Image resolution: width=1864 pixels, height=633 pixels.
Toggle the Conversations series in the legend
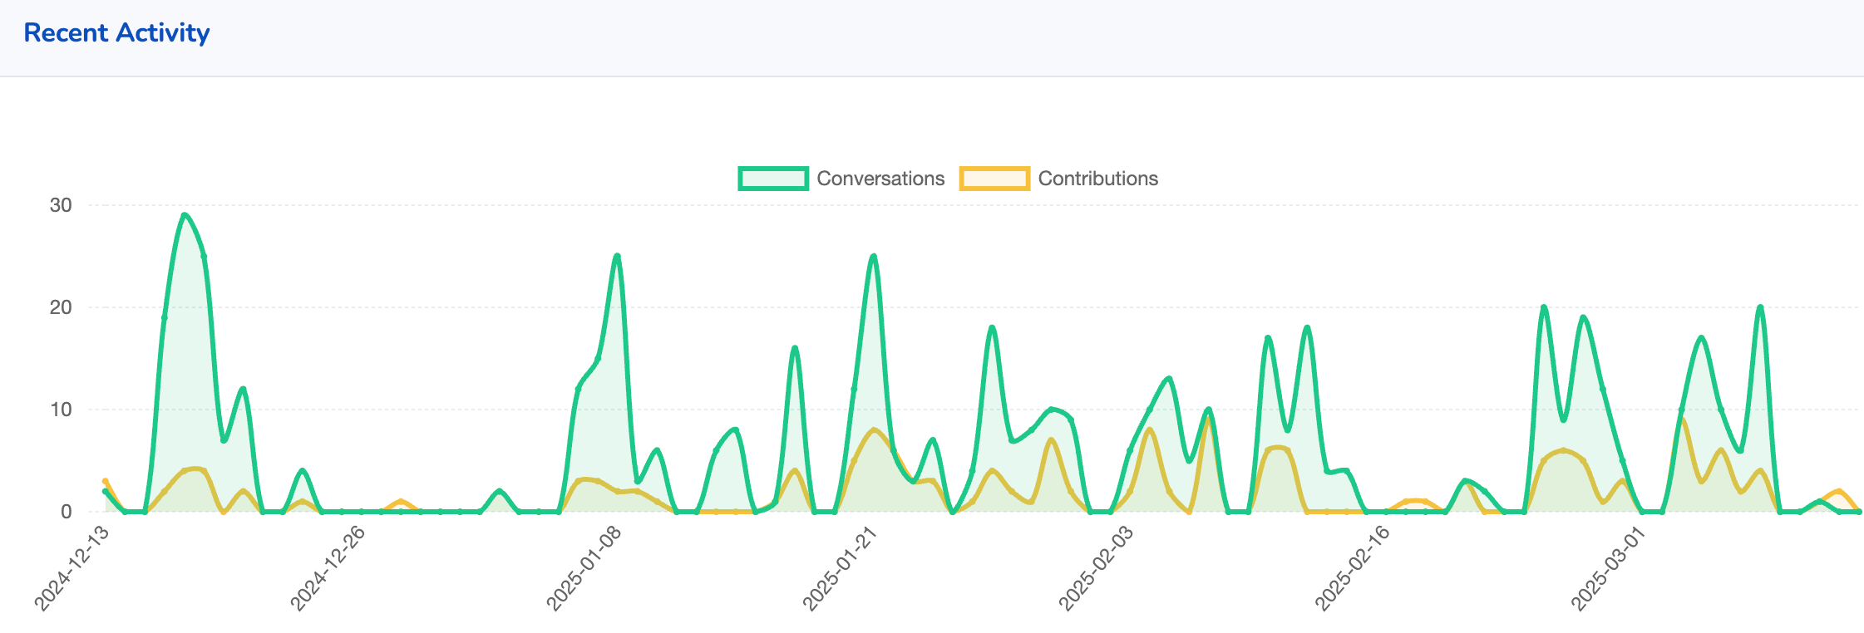[x=880, y=179]
